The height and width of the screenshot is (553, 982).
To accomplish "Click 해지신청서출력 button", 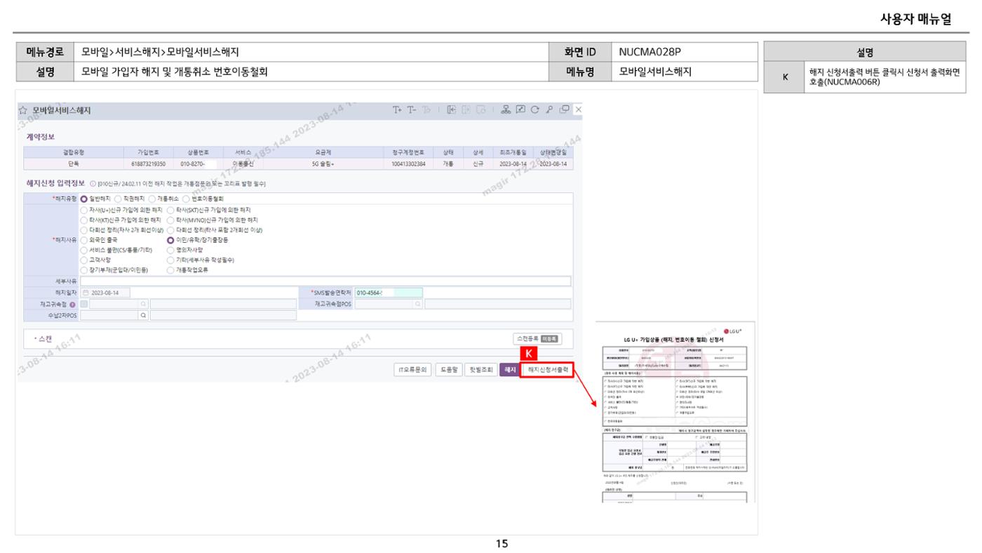I will pyautogui.click(x=548, y=369).
